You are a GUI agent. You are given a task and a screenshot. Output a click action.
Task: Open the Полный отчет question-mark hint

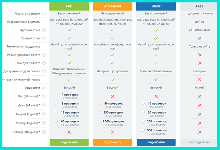[x=44, y=38]
